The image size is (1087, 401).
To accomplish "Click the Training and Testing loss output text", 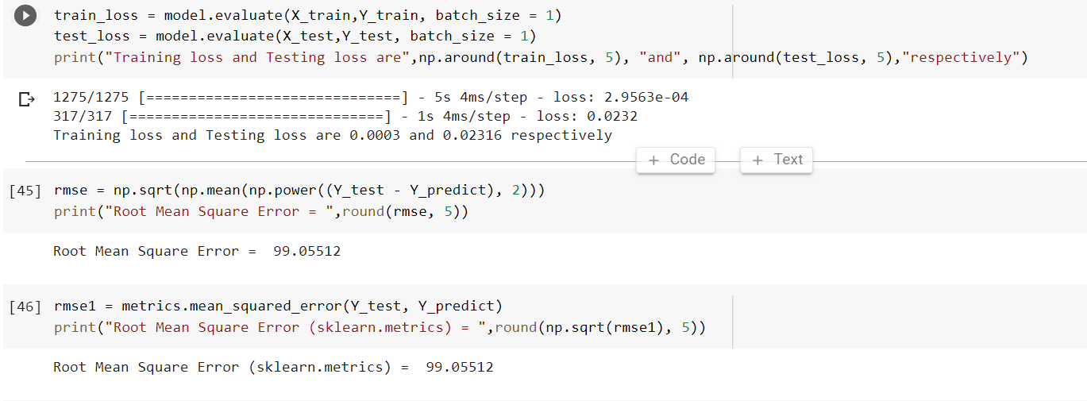I will (333, 136).
